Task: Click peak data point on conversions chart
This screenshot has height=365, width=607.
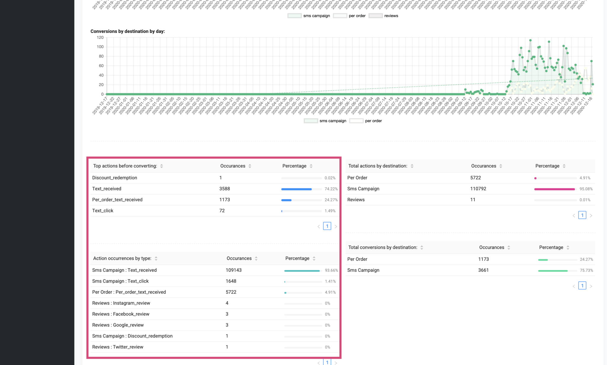Action: 530,40
